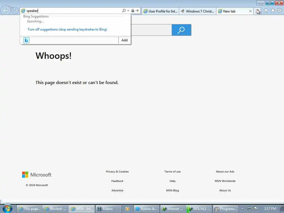Select the Bing search provider icon
This screenshot has height=213, width=284.
tap(26, 40)
